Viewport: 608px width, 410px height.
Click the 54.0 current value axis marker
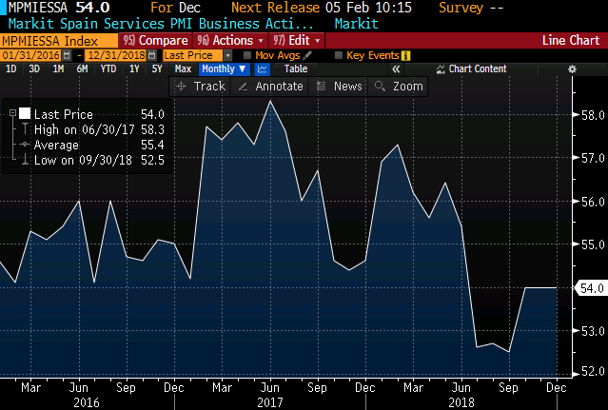[x=592, y=288]
